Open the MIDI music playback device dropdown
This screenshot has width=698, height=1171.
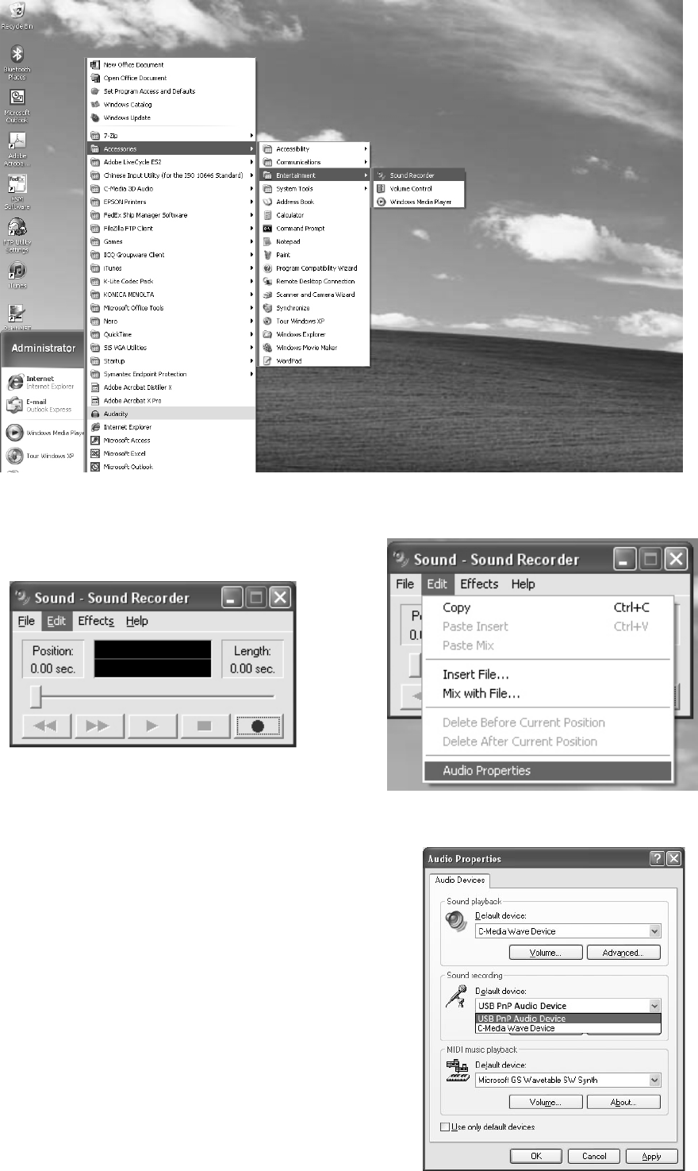[x=654, y=1080]
